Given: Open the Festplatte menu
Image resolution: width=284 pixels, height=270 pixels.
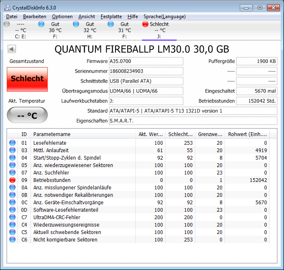Looking at the screenshot, I should (x=111, y=17).
